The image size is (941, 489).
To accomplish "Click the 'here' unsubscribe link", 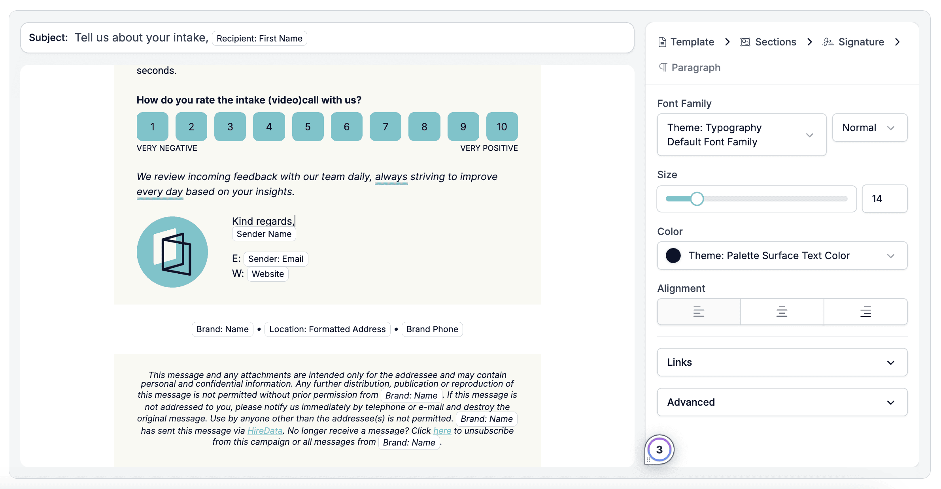I will tap(442, 431).
